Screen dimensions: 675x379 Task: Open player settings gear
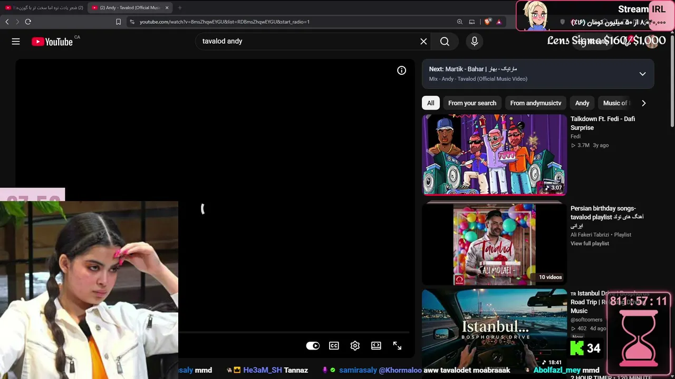click(355, 346)
